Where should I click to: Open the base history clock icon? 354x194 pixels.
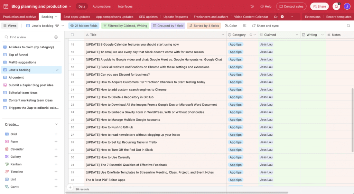pos(252,6)
